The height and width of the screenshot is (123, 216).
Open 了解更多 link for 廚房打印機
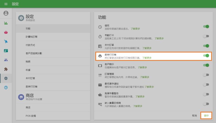[x=147, y=58]
